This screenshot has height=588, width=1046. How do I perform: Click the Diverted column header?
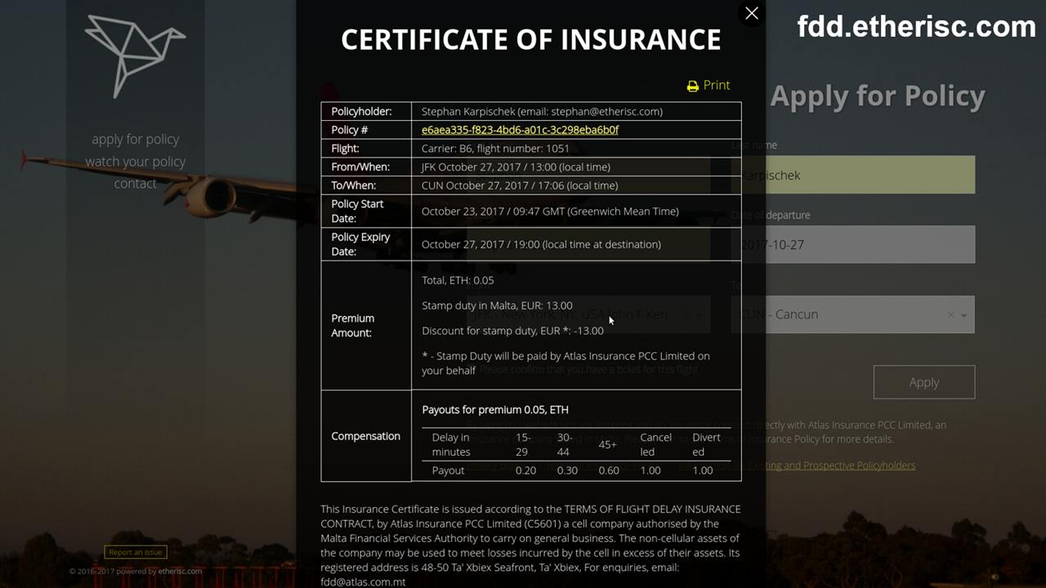[707, 444]
